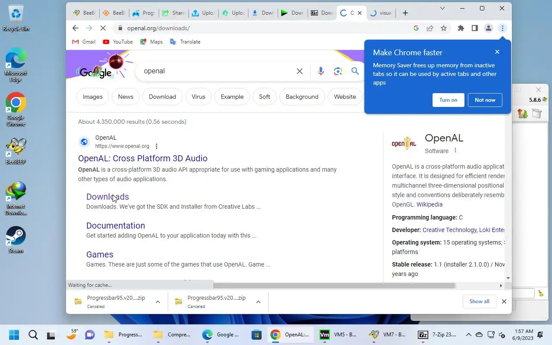This screenshot has width=552, height=345.
Task: Switch to the visua tab
Action: pyautogui.click(x=381, y=13)
